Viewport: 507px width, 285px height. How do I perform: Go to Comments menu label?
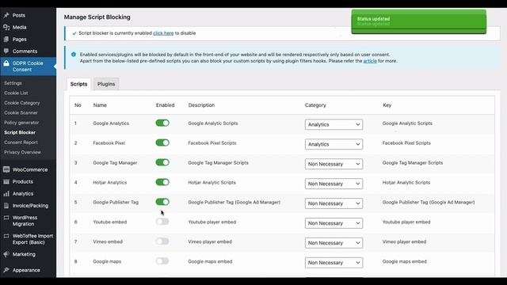coord(25,51)
